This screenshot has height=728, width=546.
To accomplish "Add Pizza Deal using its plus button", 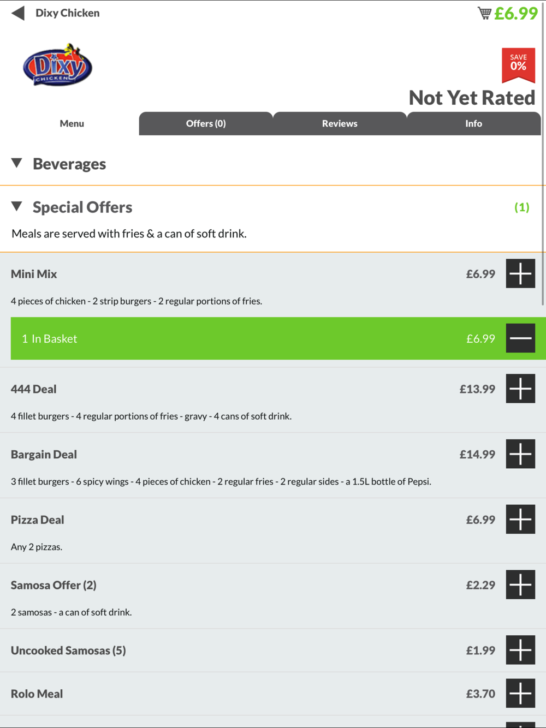I will (520, 519).
